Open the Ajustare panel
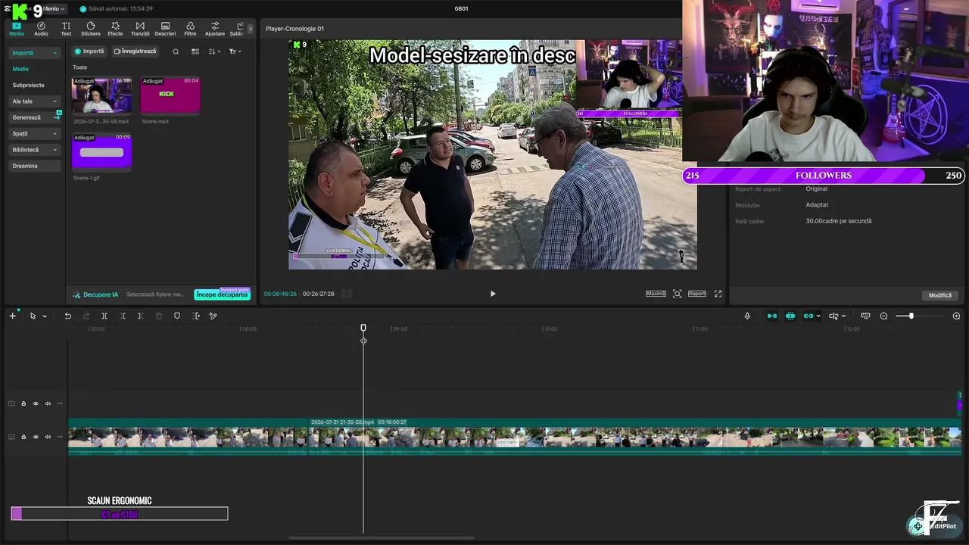Screen dimensions: 969x545 point(215,29)
